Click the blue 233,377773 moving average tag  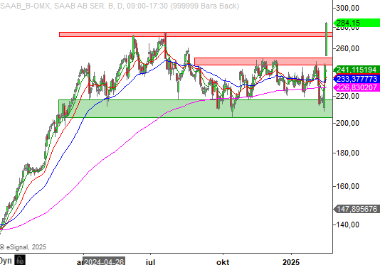pyautogui.click(x=357, y=79)
